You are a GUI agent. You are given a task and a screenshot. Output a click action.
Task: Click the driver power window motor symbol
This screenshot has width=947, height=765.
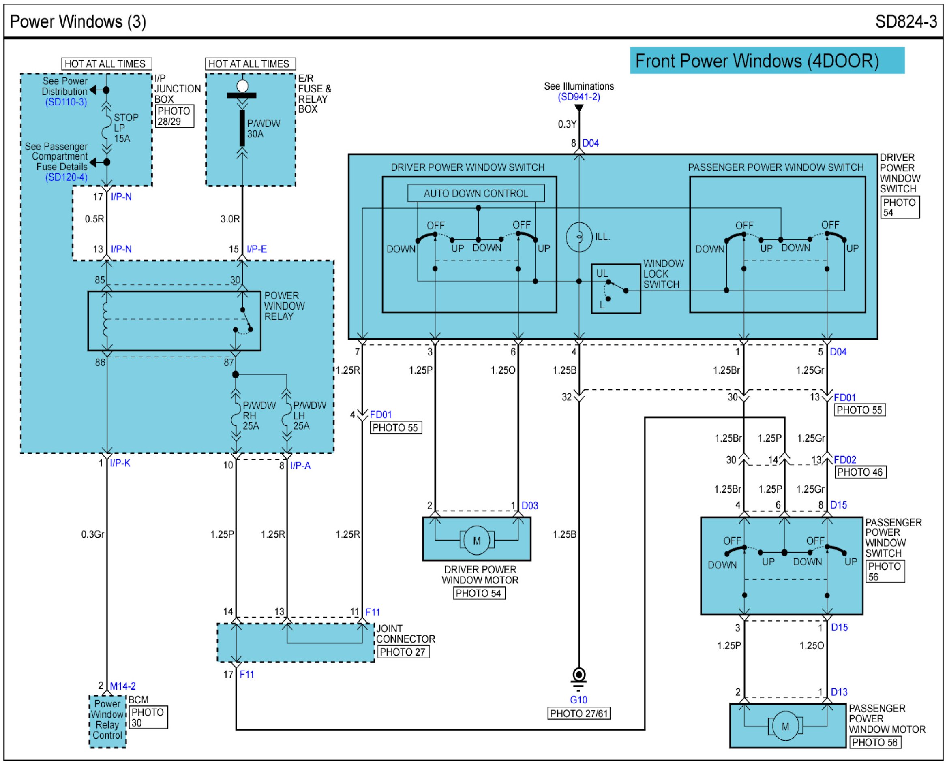[477, 540]
